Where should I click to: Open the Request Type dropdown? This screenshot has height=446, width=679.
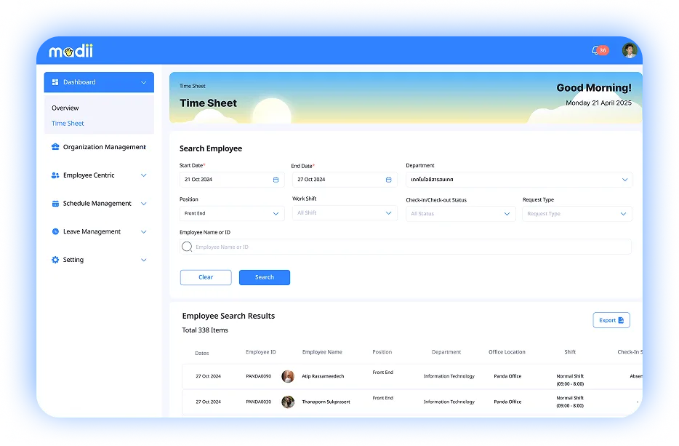(x=576, y=214)
